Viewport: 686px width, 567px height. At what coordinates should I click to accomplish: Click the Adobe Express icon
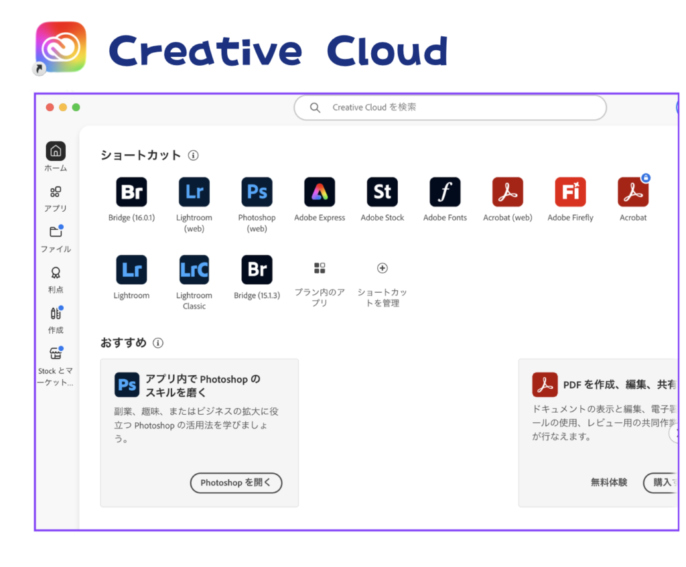tap(320, 192)
